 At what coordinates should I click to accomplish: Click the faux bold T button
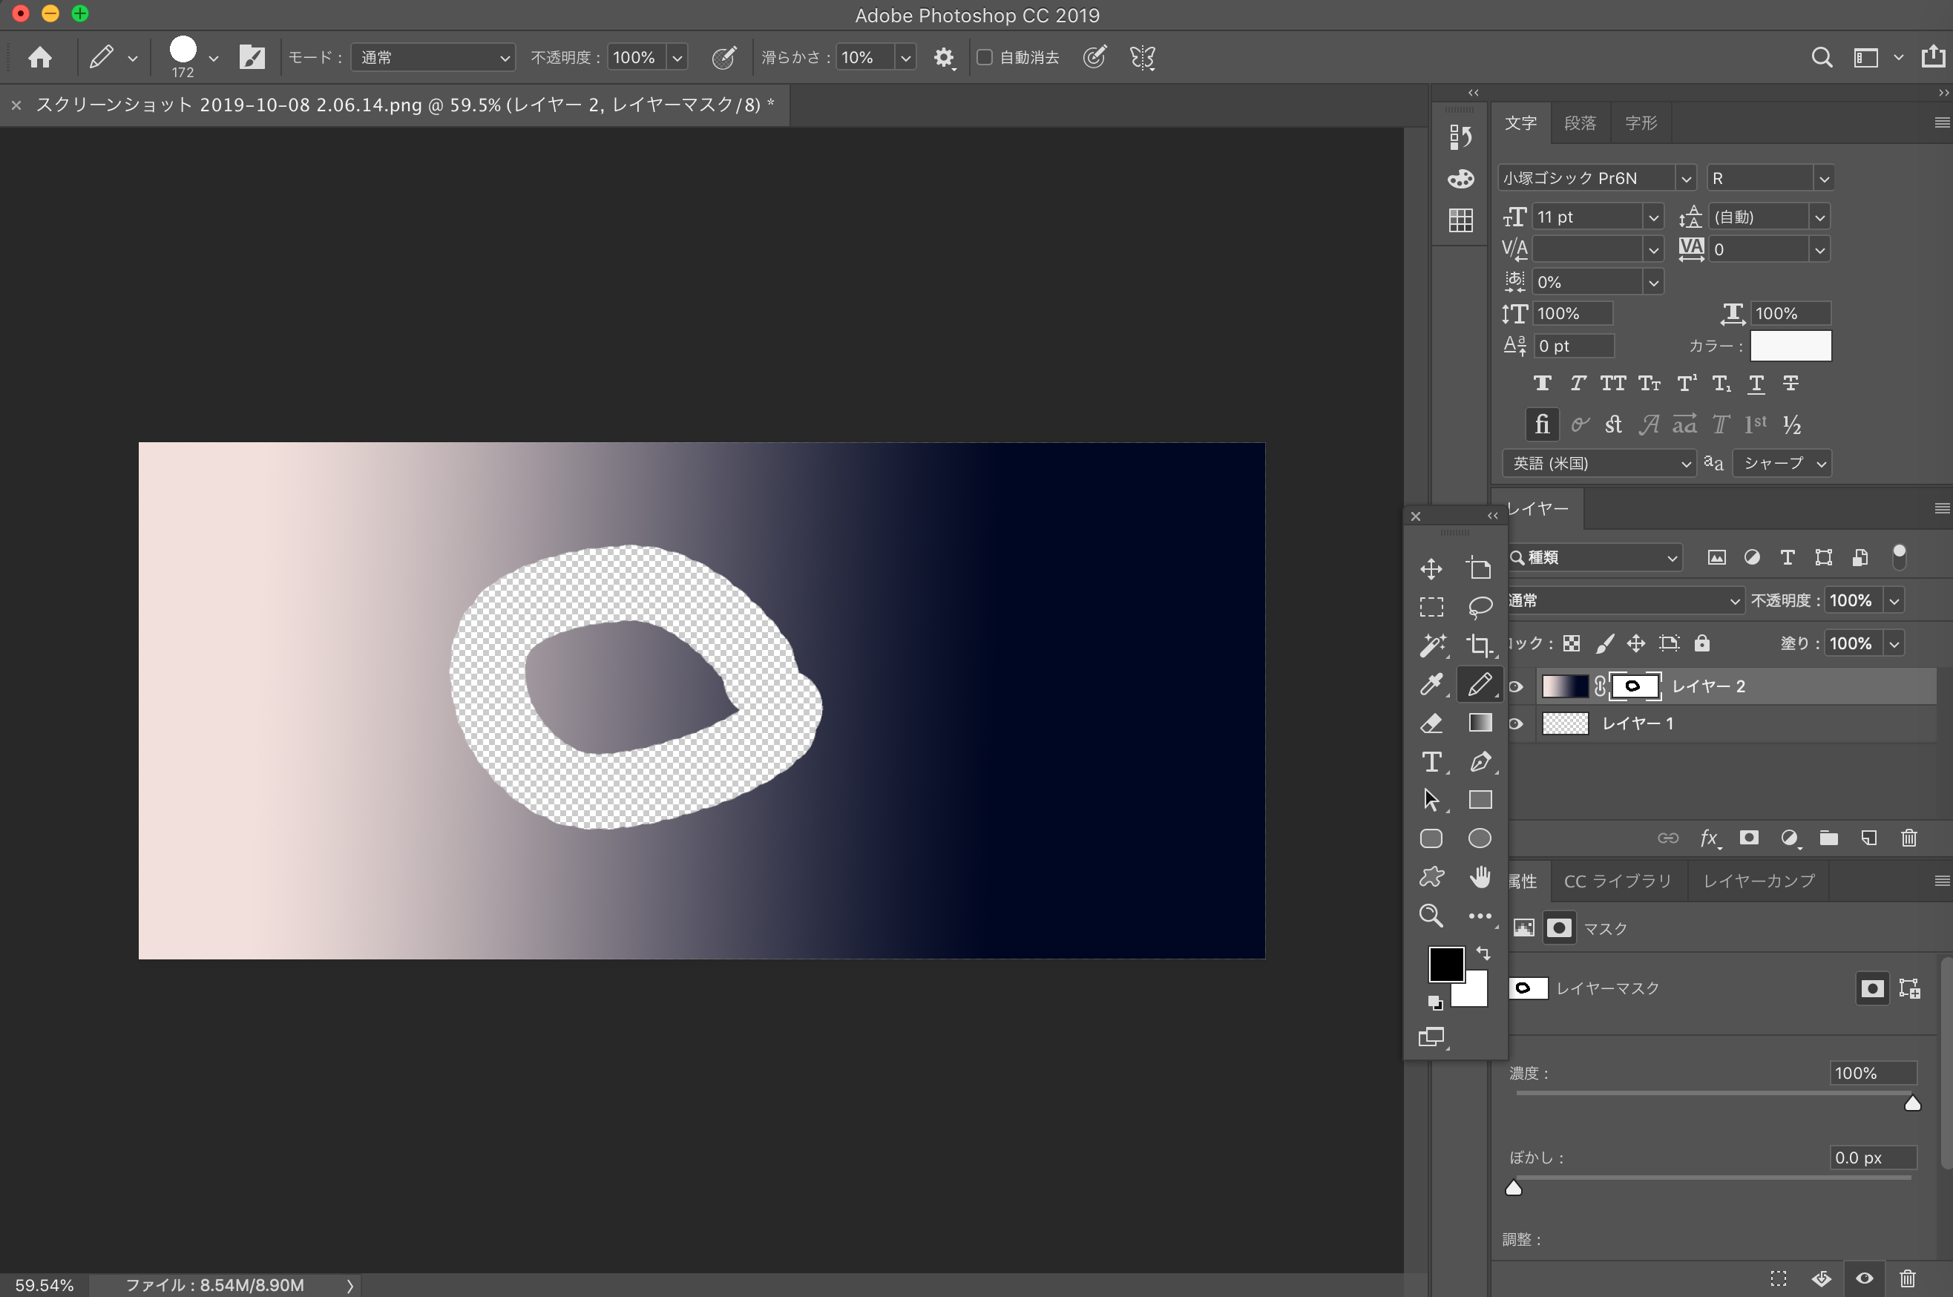(1542, 383)
